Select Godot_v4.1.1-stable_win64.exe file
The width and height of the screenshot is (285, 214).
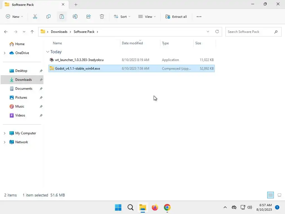click(132, 69)
